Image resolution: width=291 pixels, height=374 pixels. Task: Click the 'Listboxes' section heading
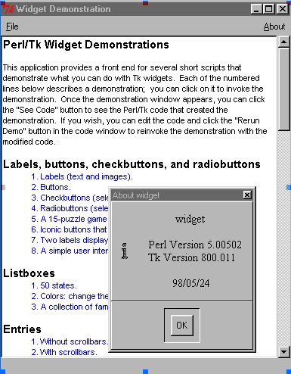click(x=29, y=273)
